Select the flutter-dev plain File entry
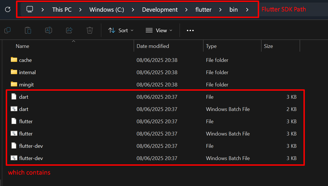This screenshot has height=186, width=328. (x=154, y=146)
